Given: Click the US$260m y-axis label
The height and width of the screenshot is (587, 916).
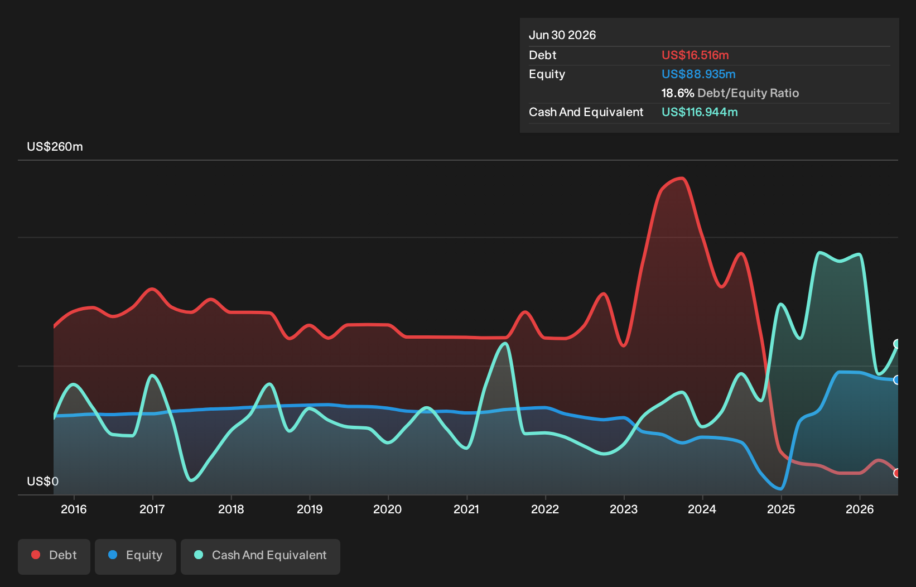Looking at the screenshot, I should (x=55, y=147).
